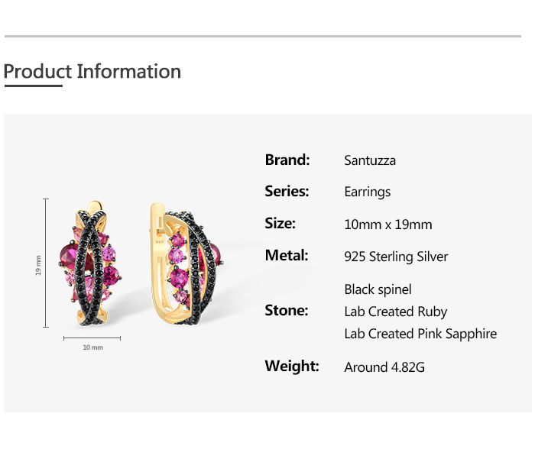
Task: Click the 10 mm width dimension label
Action: click(x=92, y=347)
